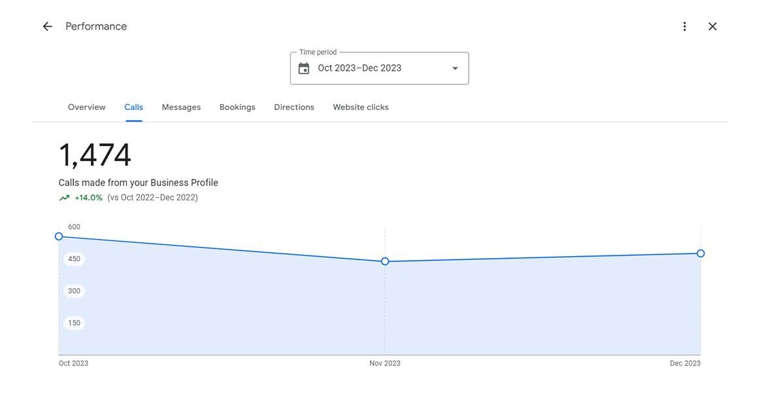Click the calendar icon in Time period
The image size is (758, 393).
coord(304,68)
